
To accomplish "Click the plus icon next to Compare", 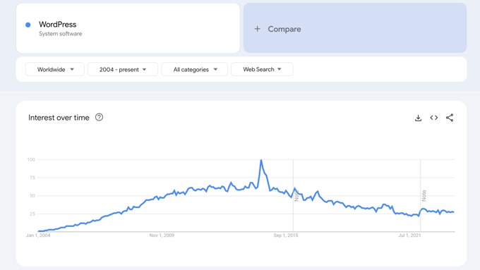I will (258, 29).
